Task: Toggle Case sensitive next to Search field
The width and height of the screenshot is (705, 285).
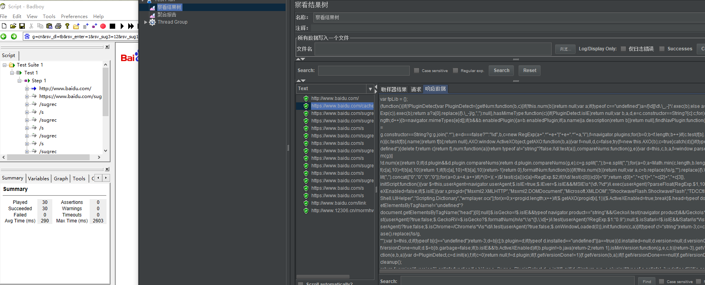Action: click(x=417, y=70)
